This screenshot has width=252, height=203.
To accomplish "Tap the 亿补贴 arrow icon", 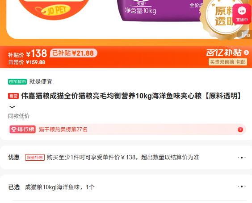I will [246, 53].
